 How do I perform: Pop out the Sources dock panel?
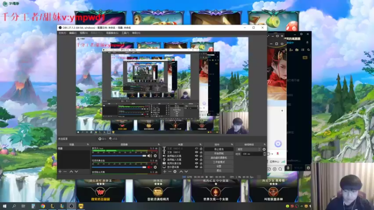coord(201,144)
